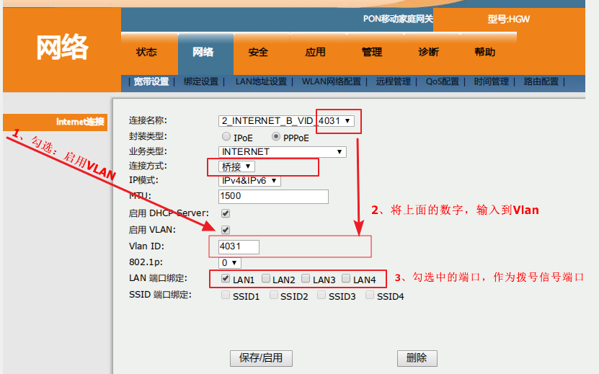The width and height of the screenshot is (599, 374).
Task: Click the SSID 端口绑定 label
Action: pos(160,295)
